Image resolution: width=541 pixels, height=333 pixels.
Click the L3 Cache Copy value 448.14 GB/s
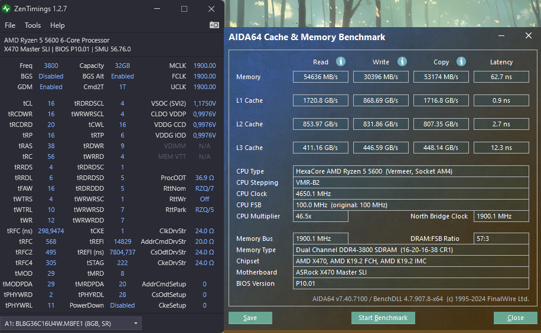tap(441, 148)
